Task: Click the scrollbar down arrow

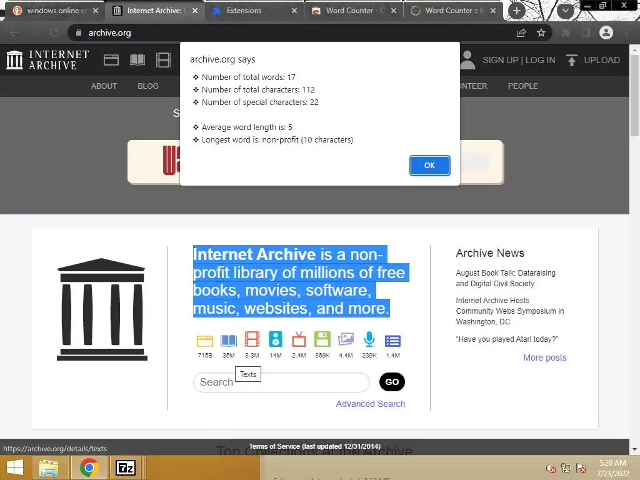Action: coord(634,449)
